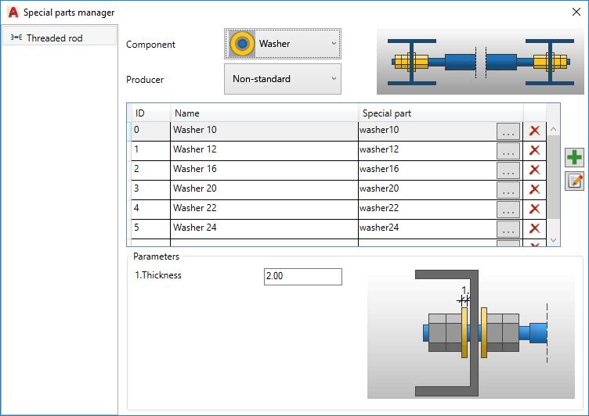589x416 pixels.
Task: Click the Special part cell 'washer24'
Action: 427,229
